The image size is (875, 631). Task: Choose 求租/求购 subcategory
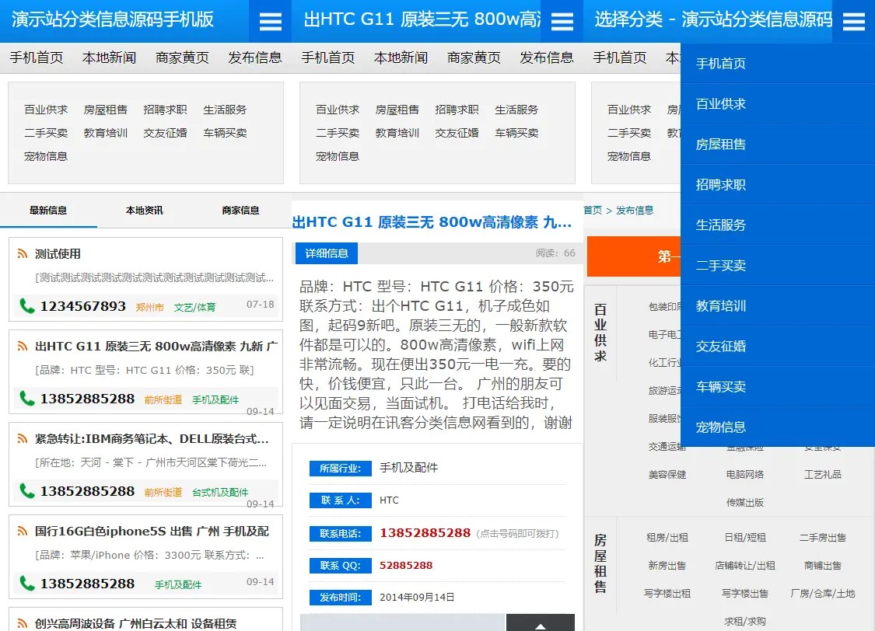pyautogui.click(x=745, y=621)
